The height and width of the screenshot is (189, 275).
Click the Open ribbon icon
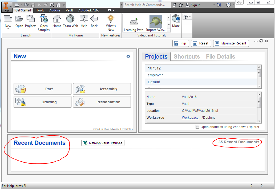(19, 19)
